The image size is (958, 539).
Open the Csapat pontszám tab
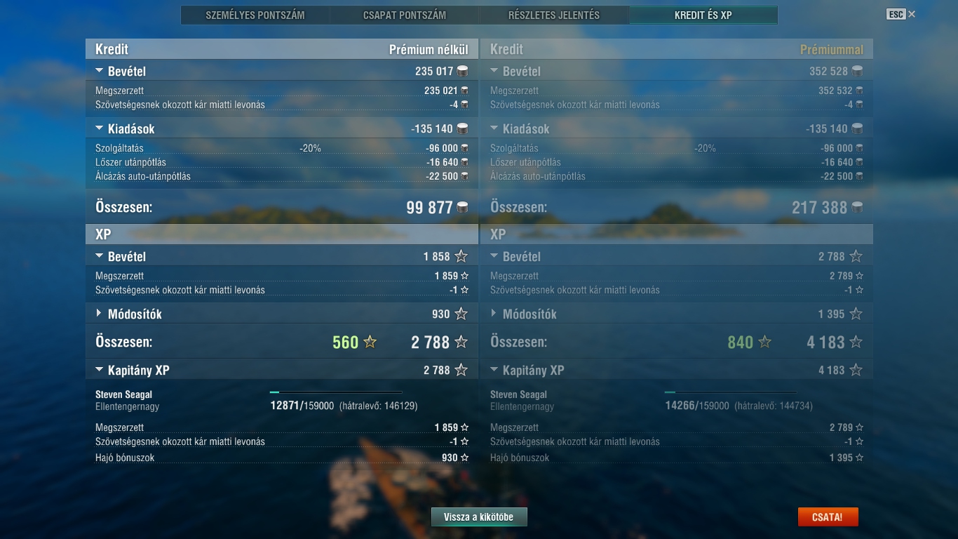pos(405,15)
